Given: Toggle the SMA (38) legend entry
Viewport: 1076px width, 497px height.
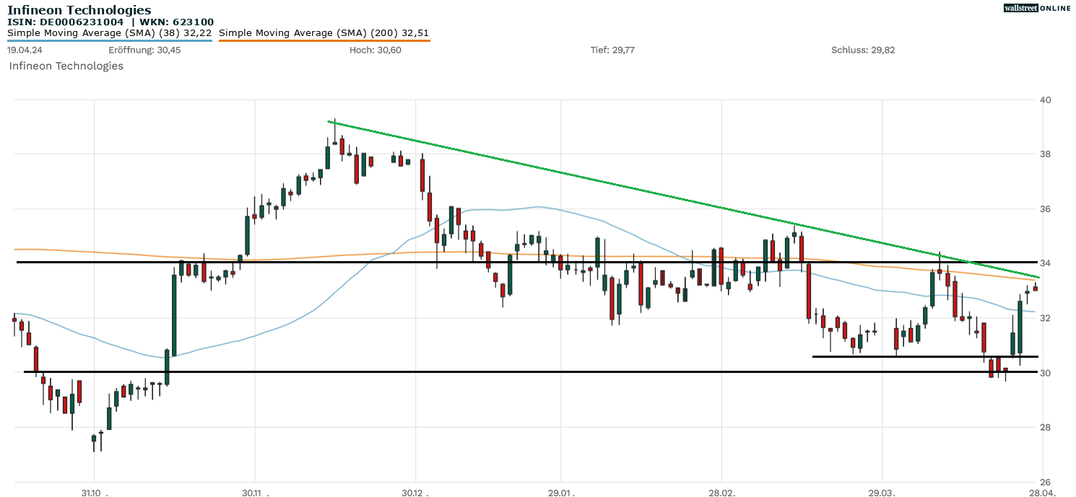Looking at the screenshot, I should pyautogui.click(x=109, y=33).
